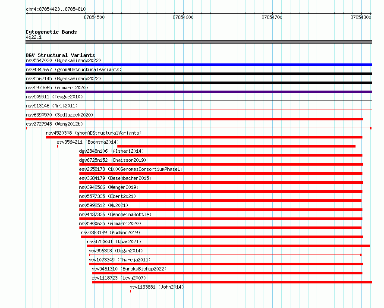Click nsv5998512 (Wu2021) label

point(104,205)
